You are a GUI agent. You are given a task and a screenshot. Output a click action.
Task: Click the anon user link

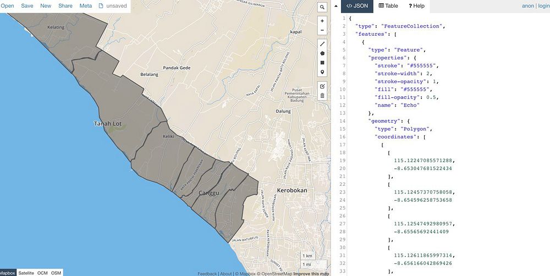[528, 6]
